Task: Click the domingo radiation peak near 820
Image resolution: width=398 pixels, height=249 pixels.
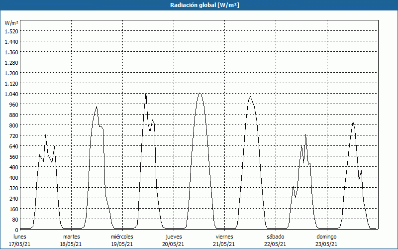Action: [353, 122]
